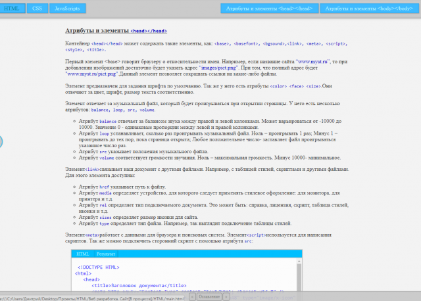Click the <meta> tag in Элемент<meta> paragraph
This screenshot has height=301, width=421.
click(x=92, y=235)
